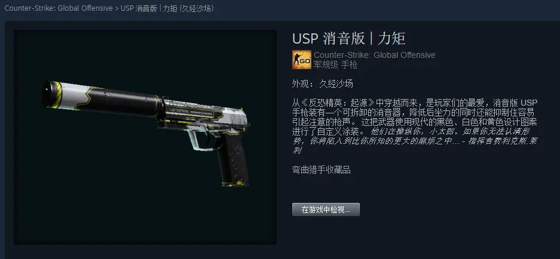Screen dimensions: 560x259
Task: Click empty dark area below the pistol
Action: pos(143,218)
